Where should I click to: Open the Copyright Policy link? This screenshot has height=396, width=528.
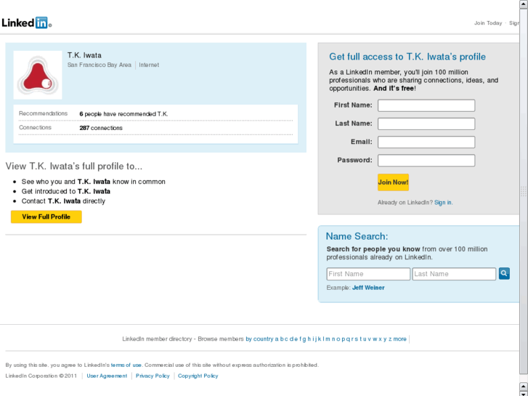point(198,376)
